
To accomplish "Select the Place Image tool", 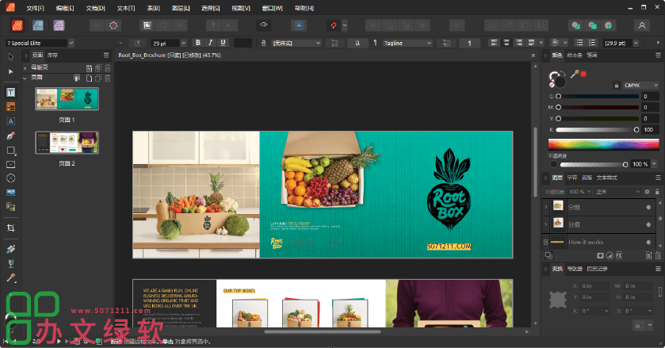I will pos(11,193).
